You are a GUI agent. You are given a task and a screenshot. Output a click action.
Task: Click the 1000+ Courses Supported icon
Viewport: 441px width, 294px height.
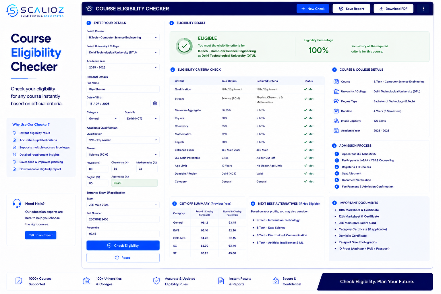pos(19,281)
